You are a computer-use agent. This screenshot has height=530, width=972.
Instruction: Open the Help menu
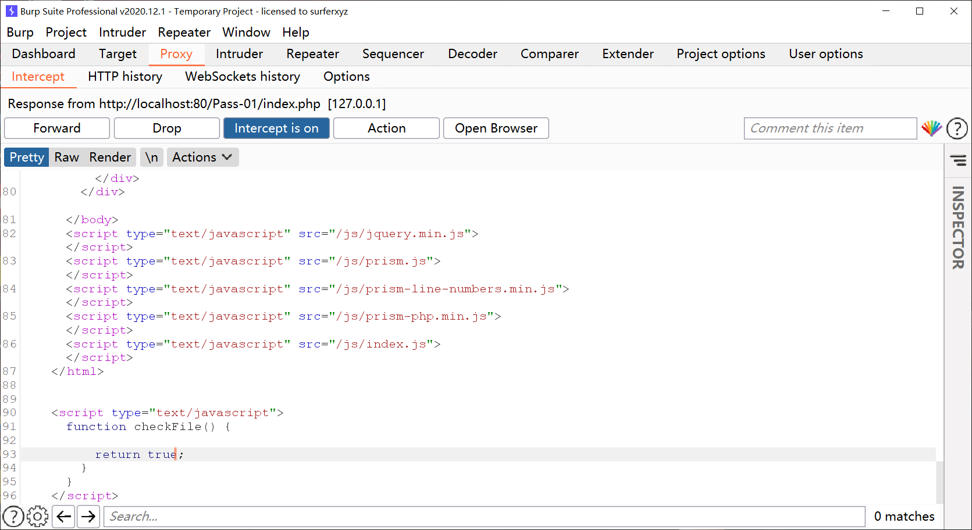[295, 33]
